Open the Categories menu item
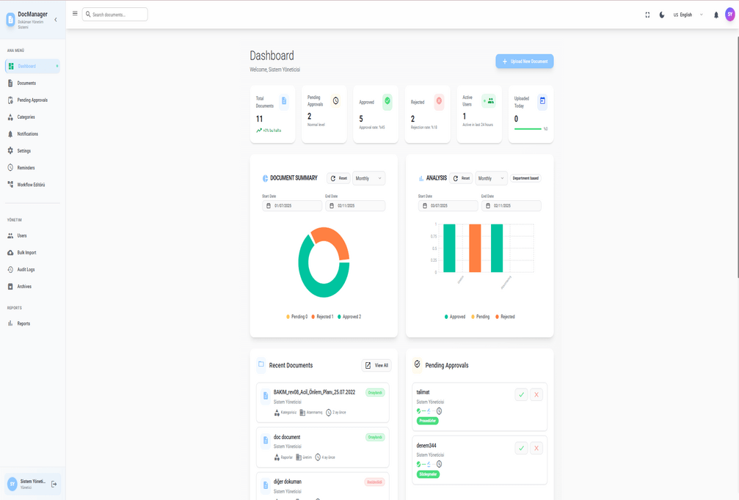The width and height of the screenshot is (739, 500). [26, 117]
